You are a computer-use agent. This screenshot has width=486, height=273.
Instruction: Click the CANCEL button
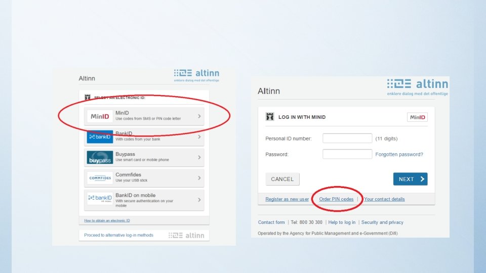click(x=282, y=179)
